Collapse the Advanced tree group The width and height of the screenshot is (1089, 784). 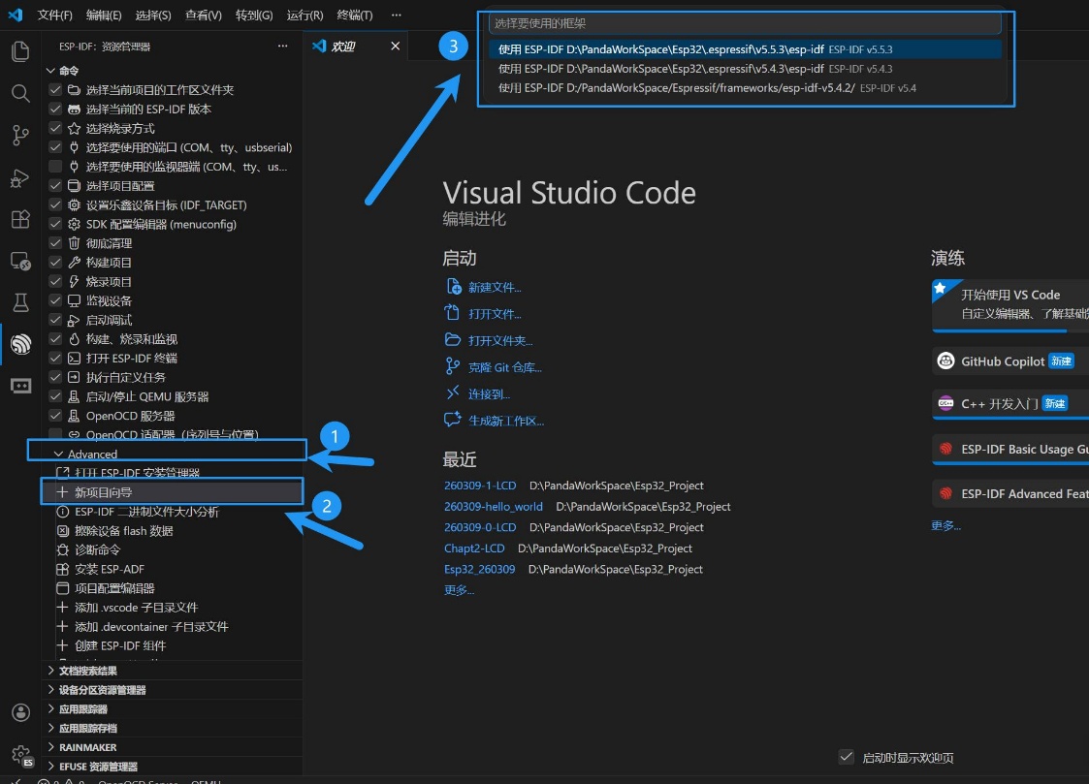click(58, 454)
